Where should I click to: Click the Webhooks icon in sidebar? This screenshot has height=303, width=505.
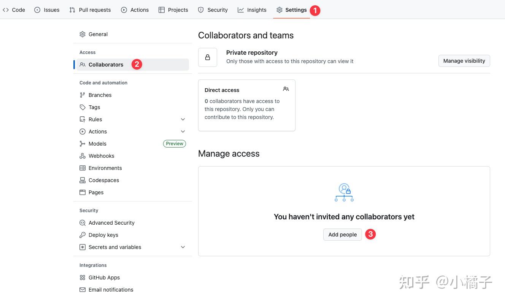pyautogui.click(x=82, y=156)
